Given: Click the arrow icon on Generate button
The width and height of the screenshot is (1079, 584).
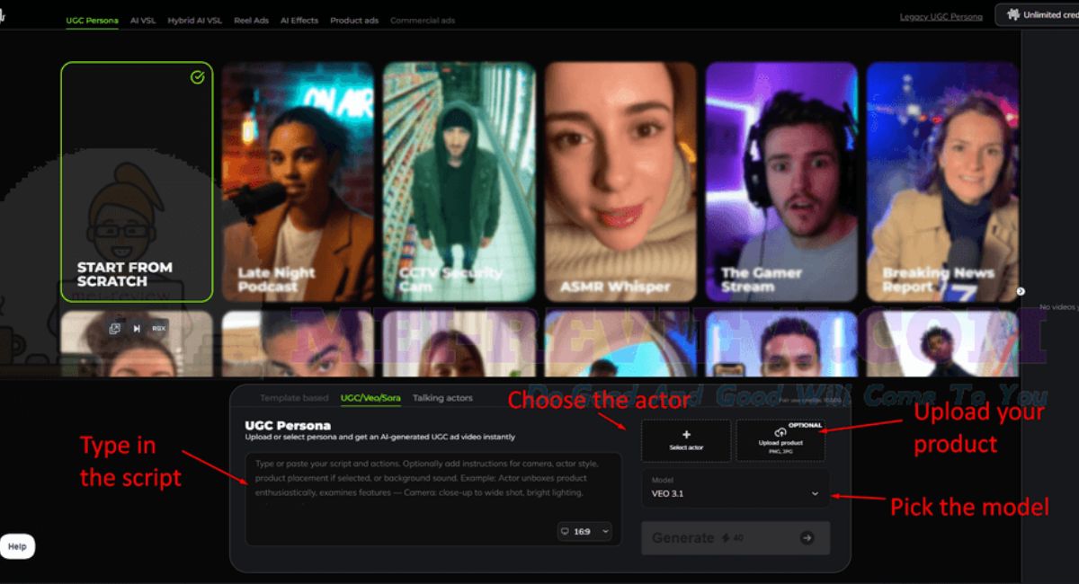Looking at the screenshot, I should click(x=807, y=538).
